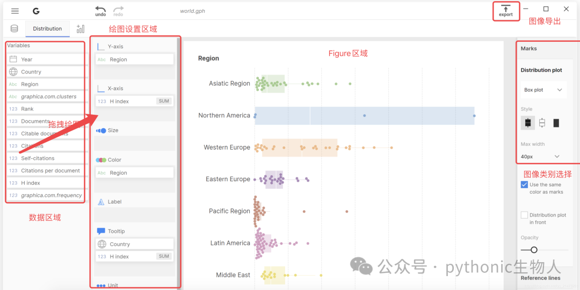Open SUM aggregation on X-axis H index

tap(164, 101)
